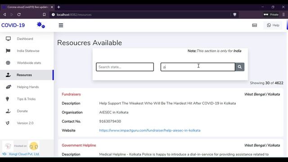Screen dimensions: 288x162
Task: Click the Brave shields icon
Action: (x=234, y=14)
